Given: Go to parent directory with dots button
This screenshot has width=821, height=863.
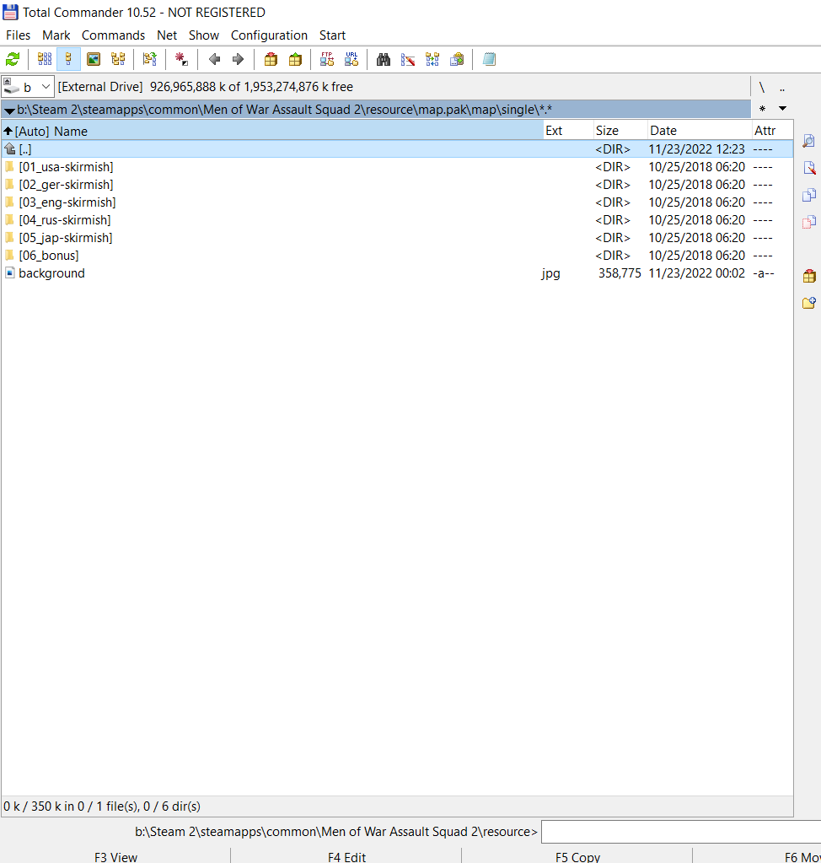Looking at the screenshot, I should (782, 87).
